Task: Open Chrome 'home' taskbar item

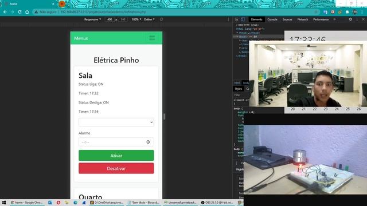Action: click(27, 203)
